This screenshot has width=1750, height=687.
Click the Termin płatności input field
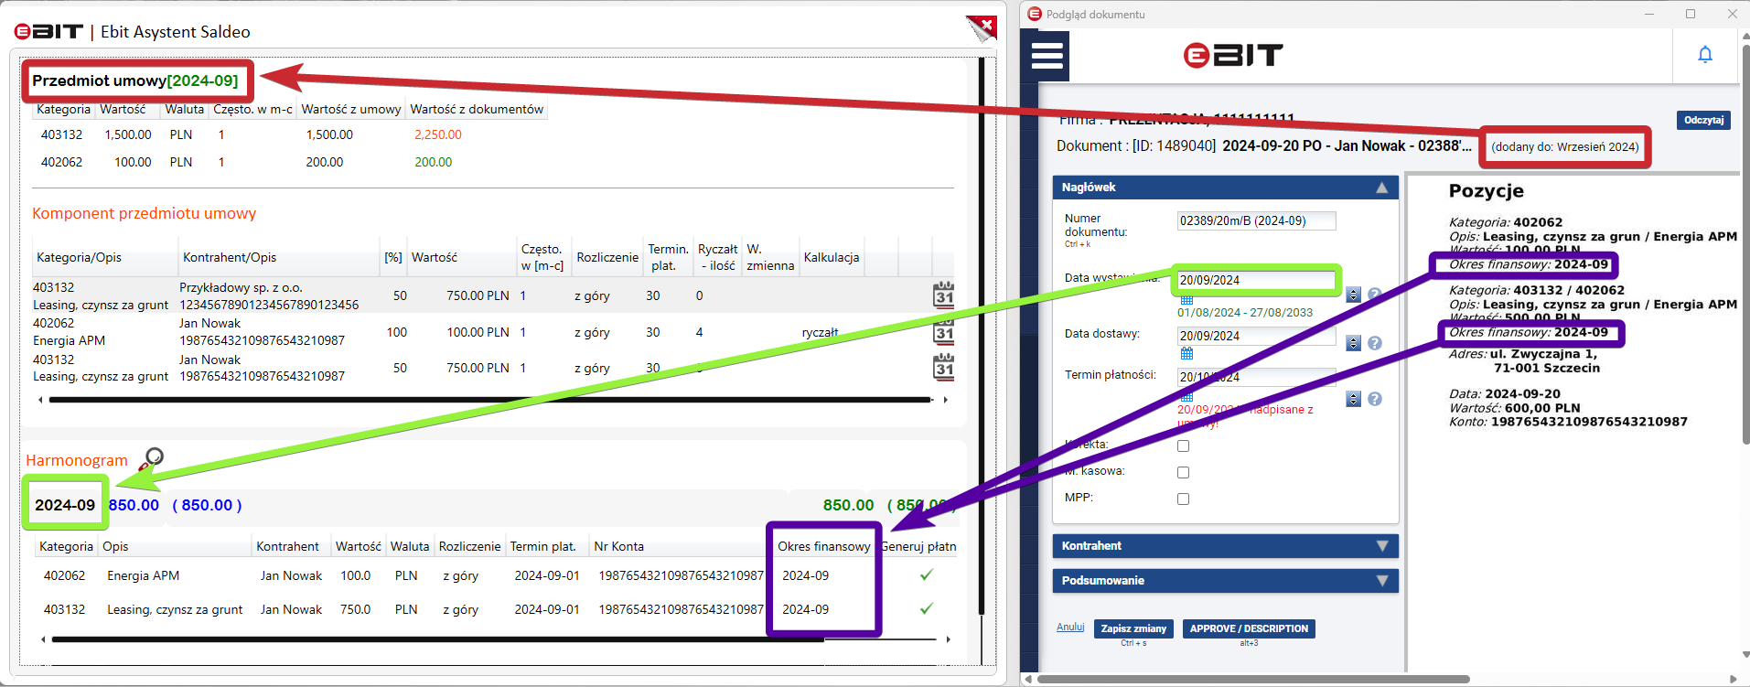pos(1256,377)
